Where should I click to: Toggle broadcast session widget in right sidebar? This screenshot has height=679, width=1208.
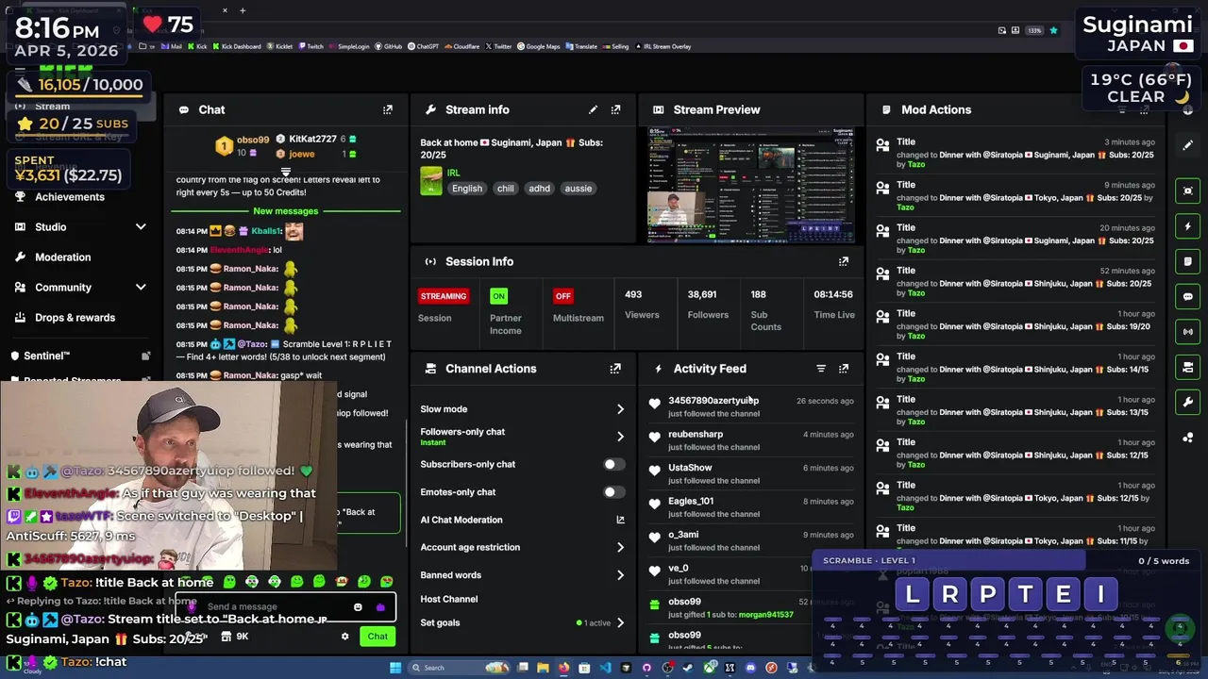(1188, 332)
